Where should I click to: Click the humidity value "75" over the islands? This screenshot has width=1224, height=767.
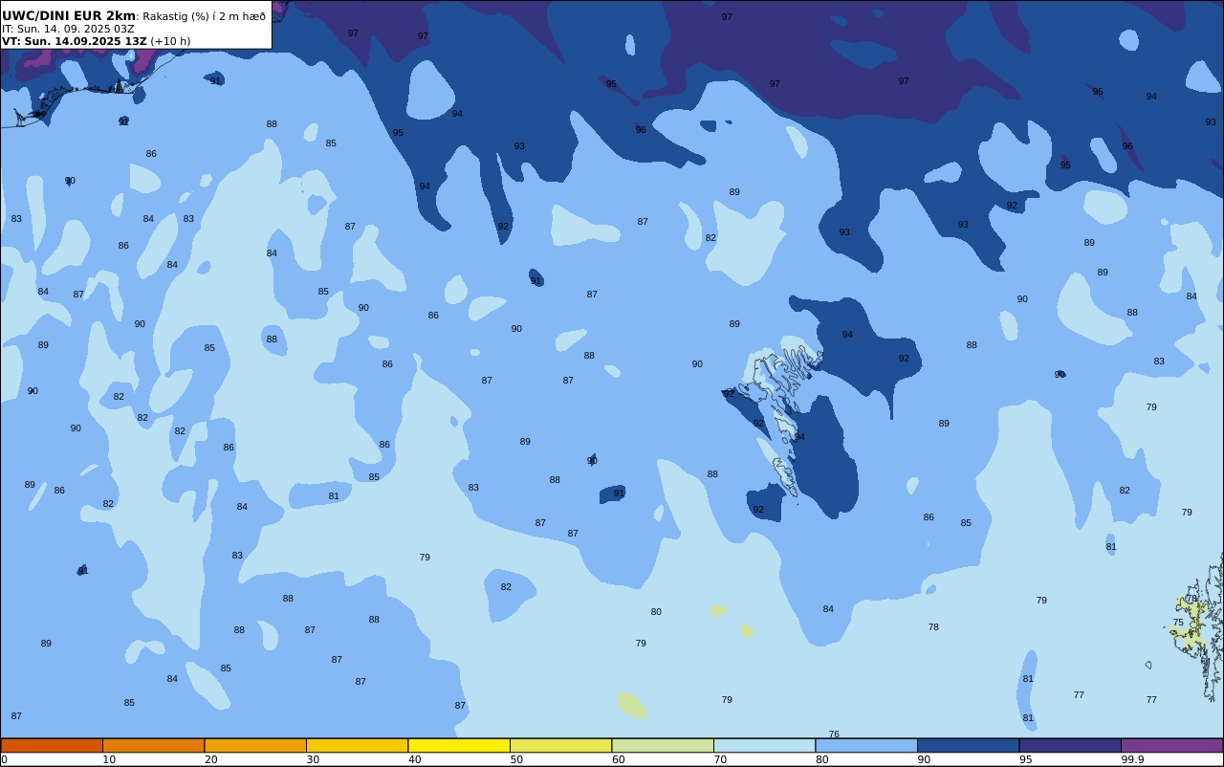pos(1178,623)
